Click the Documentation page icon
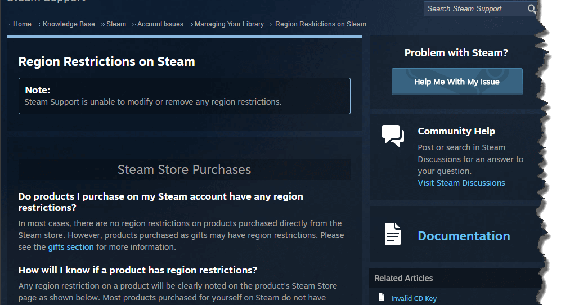The height and width of the screenshot is (305, 561). tap(393, 234)
